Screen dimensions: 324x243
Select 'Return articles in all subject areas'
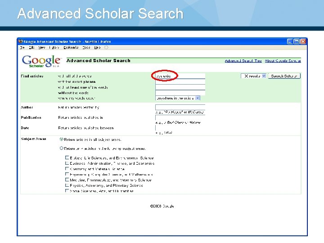click(x=61, y=139)
